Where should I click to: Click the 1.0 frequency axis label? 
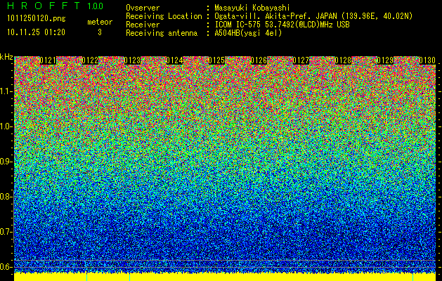click(x=6, y=126)
